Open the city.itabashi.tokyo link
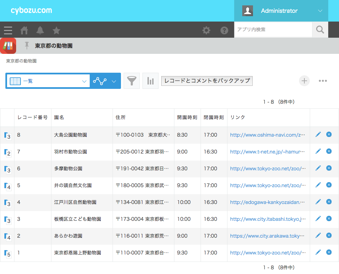 point(268,219)
